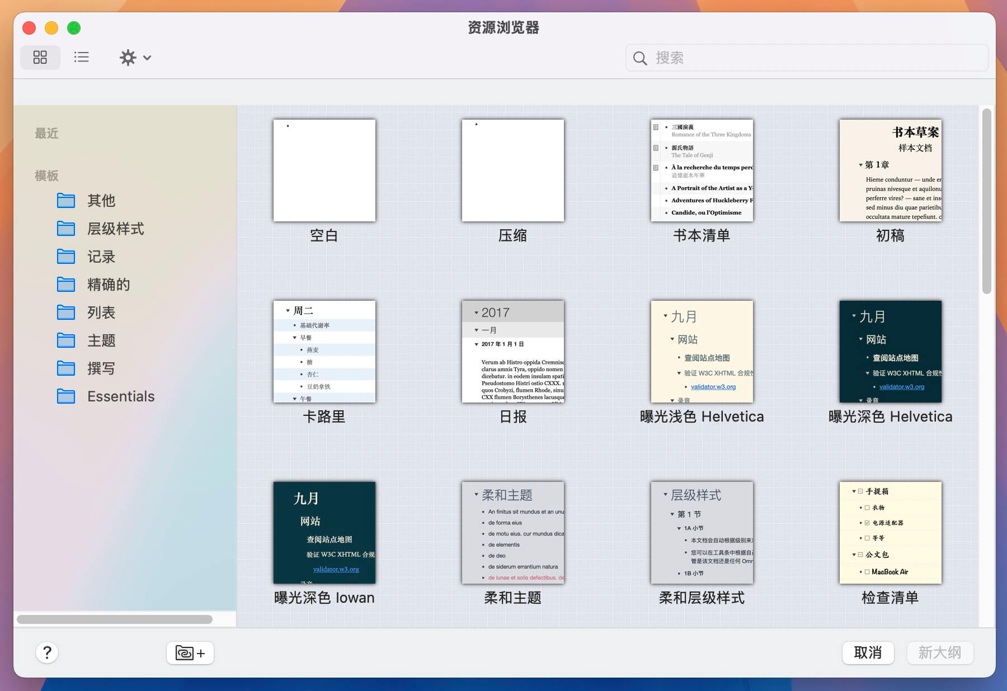Image resolution: width=1007 pixels, height=691 pixels.
Task: Click the help question mark icon
Action: click(48, 652)
